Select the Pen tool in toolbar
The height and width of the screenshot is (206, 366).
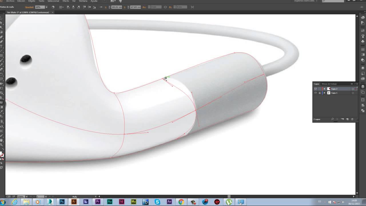point(1,37)
